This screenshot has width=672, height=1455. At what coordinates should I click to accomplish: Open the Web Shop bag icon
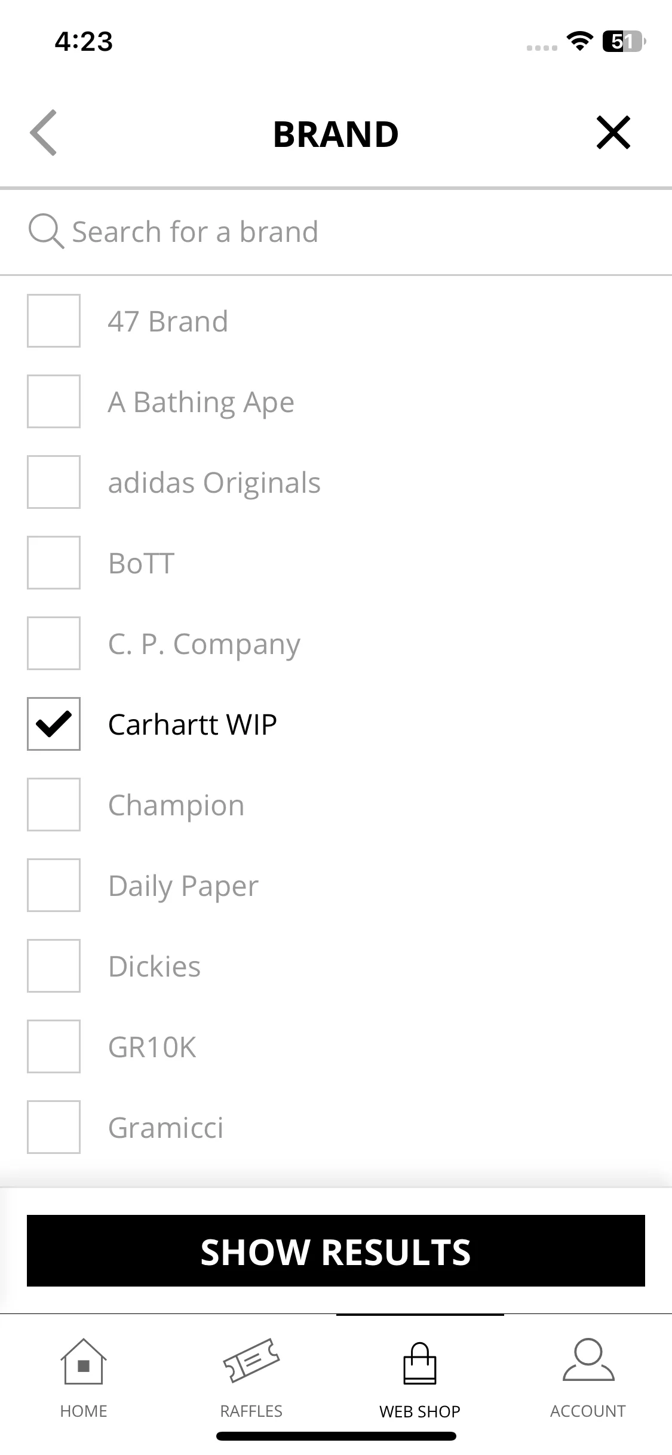coord(420,1363)
